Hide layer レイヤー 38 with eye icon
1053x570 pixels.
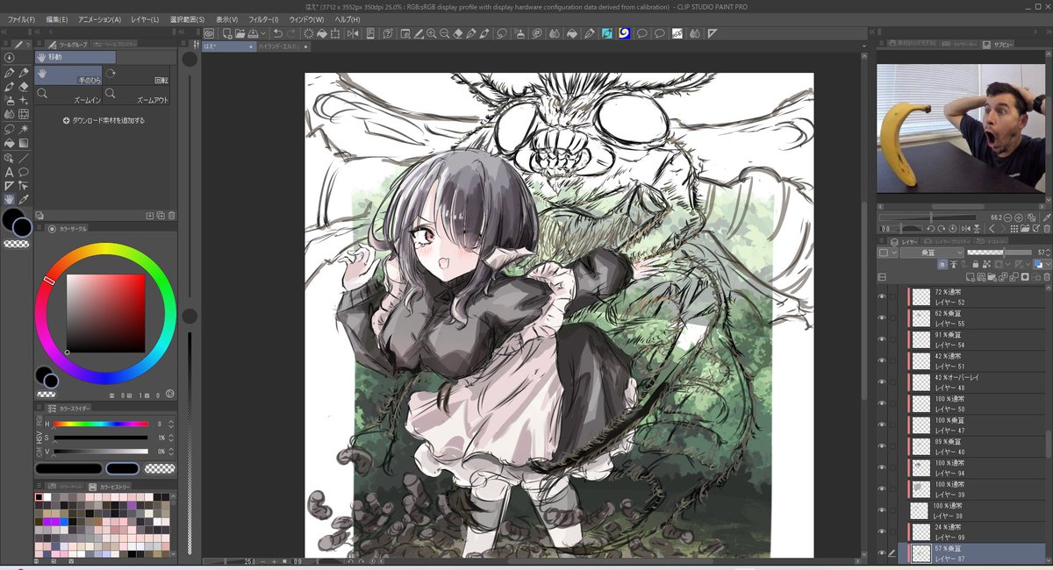[x=882, y=510]
